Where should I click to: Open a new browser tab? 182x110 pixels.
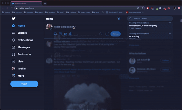45,4
